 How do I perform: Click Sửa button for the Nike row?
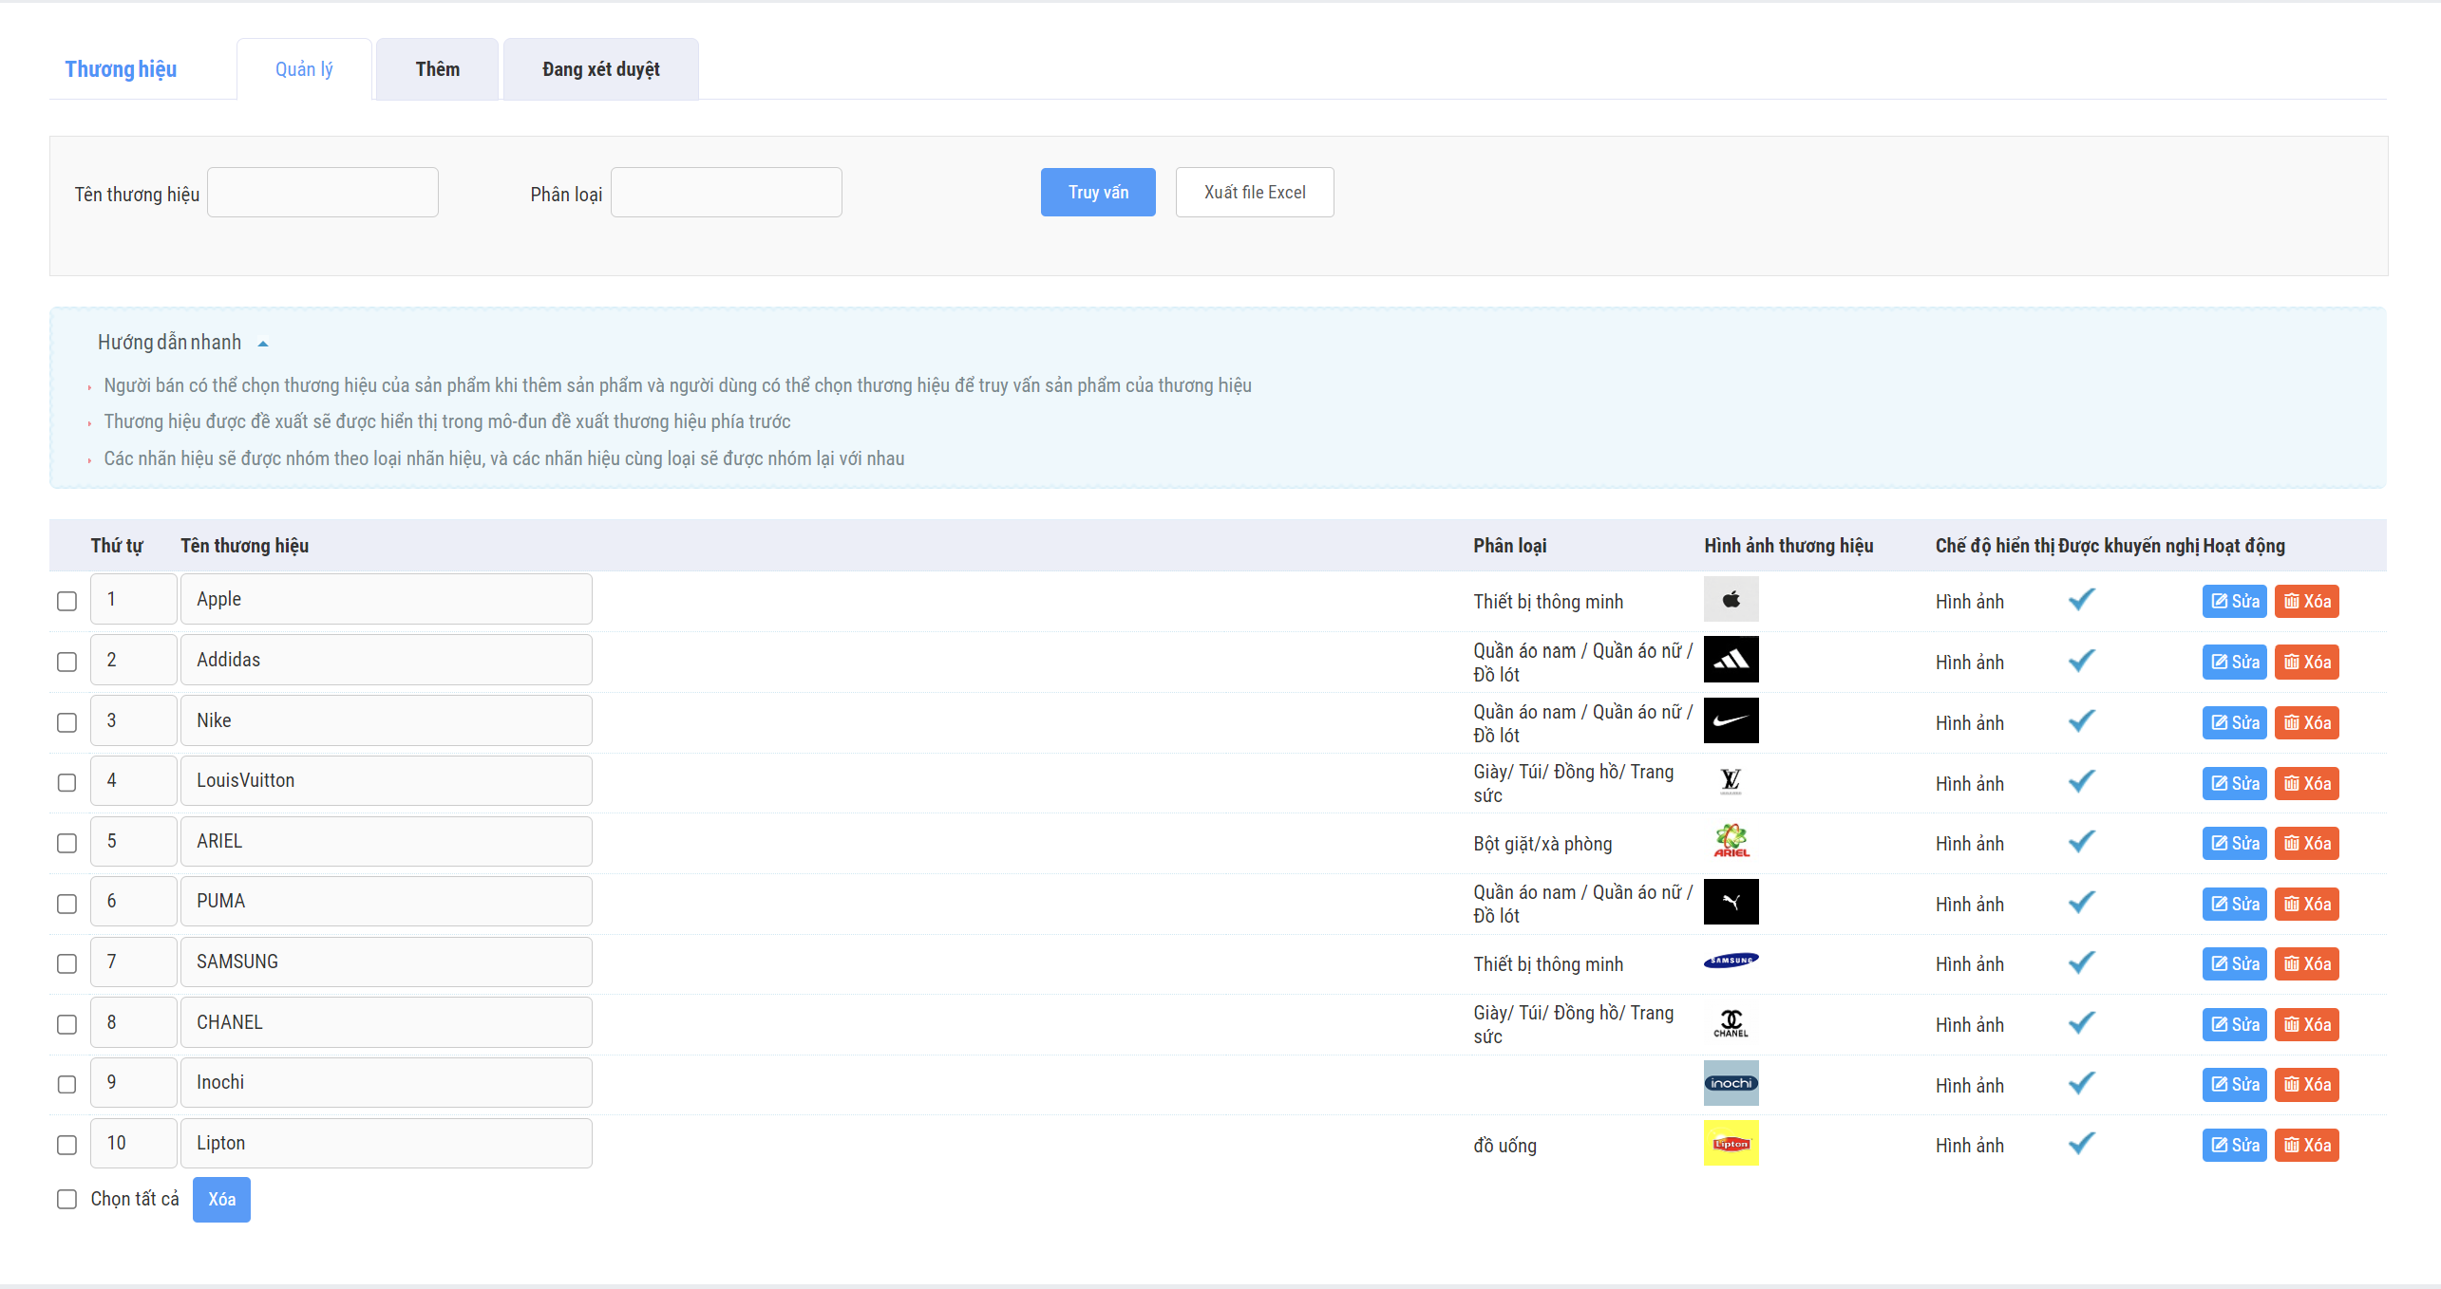click(x=2234, y=722)
